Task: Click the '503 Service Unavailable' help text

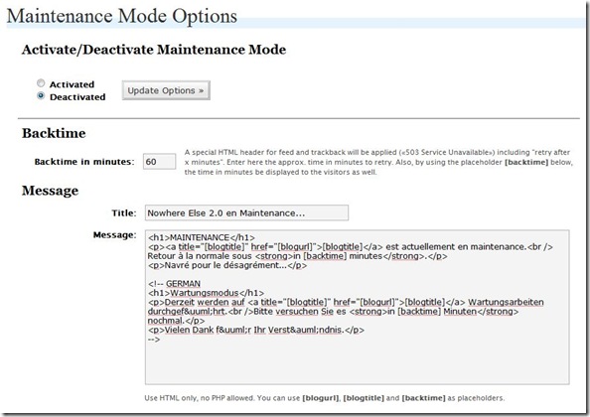Action: [x=377, y=162]
